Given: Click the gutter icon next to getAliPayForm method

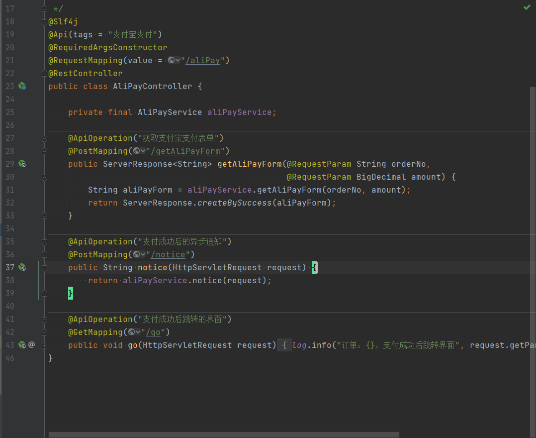Looking at the screenshot, I should pos(22,164).
